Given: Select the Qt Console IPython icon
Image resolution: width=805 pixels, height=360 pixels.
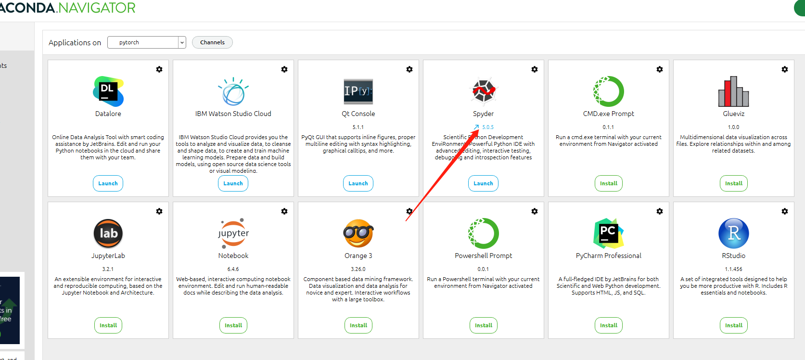Looking at the screenshot, I should pos(358,91).
